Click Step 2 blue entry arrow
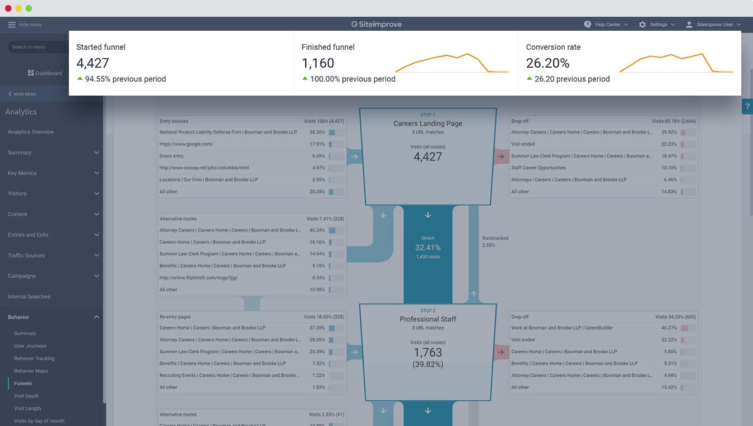 (x=354, y=352)
